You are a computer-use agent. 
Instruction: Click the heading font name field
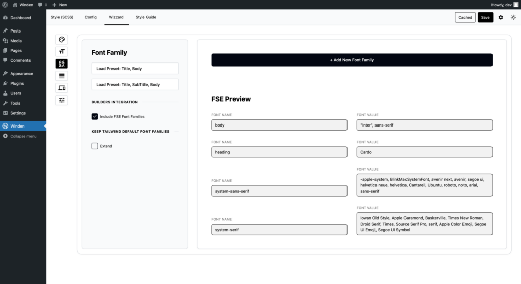(x=279, y=152)
